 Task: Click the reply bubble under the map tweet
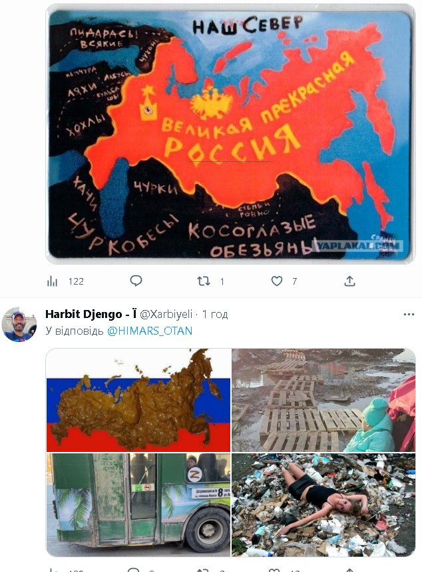click(136, 281)
